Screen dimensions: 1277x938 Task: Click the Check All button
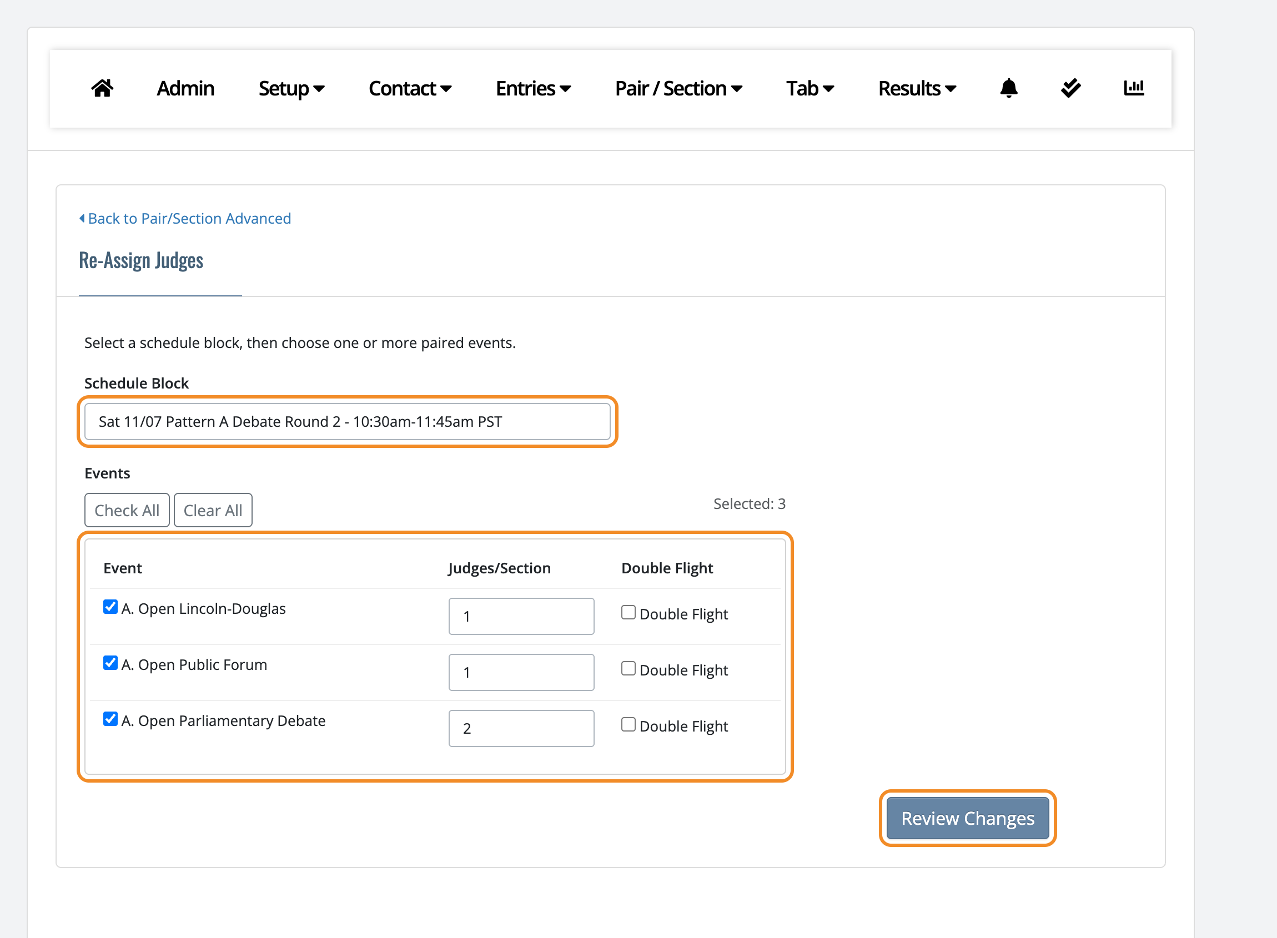click(x=127, y=510)
